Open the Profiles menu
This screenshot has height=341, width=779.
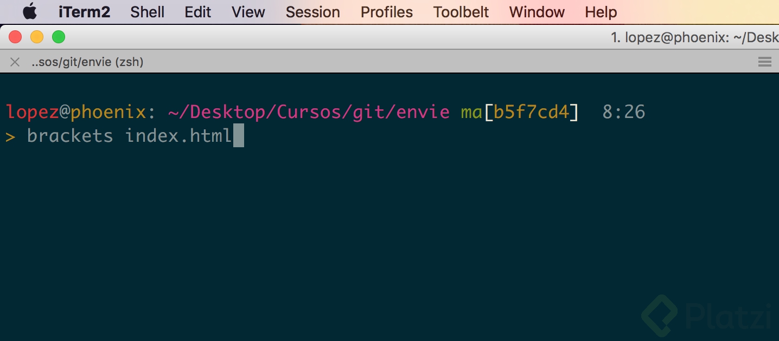[x=386, y=12]
